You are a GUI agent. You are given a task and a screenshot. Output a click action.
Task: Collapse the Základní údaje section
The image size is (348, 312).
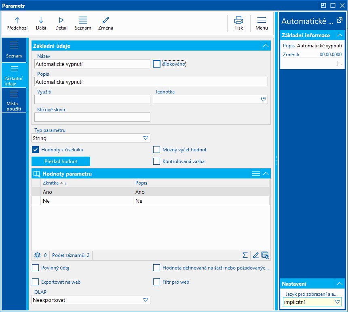click(x=266, y=46)
